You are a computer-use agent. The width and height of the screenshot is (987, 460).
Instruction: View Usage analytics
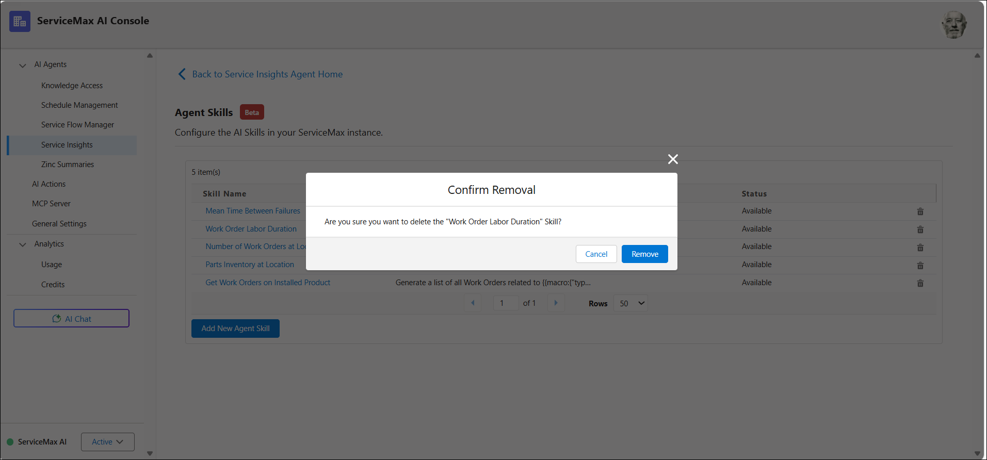click(52, 265)
